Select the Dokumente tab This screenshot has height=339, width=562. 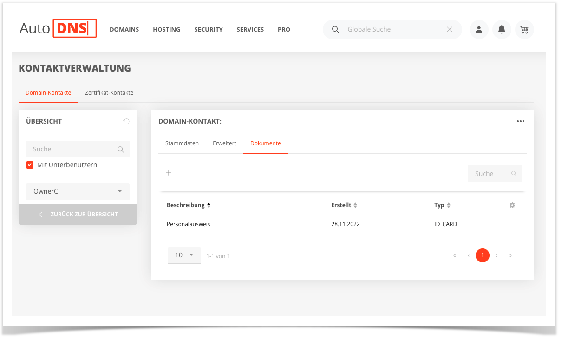(266, 143)
